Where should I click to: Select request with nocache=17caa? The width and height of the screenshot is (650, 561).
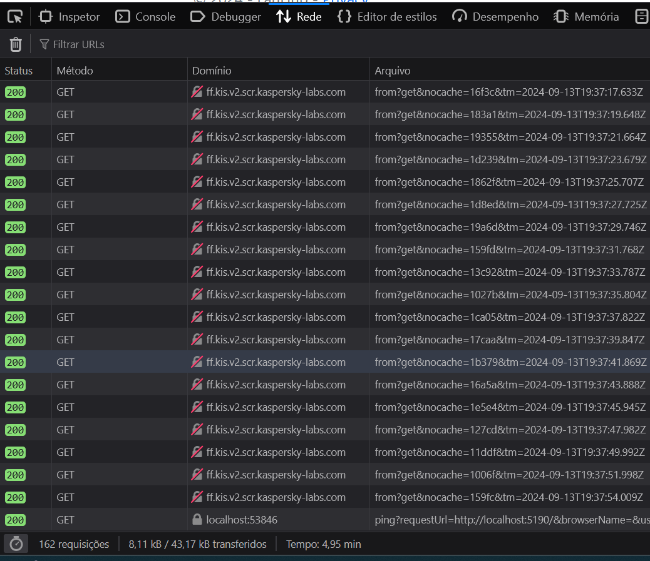coord(325,340)
